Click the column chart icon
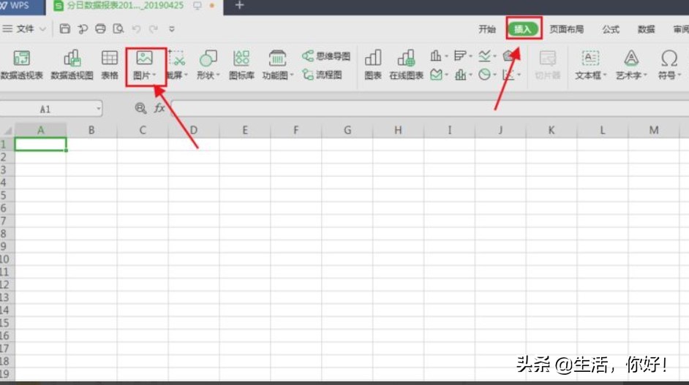Viewport: 689px width, 385px height. tap(435, 56)
